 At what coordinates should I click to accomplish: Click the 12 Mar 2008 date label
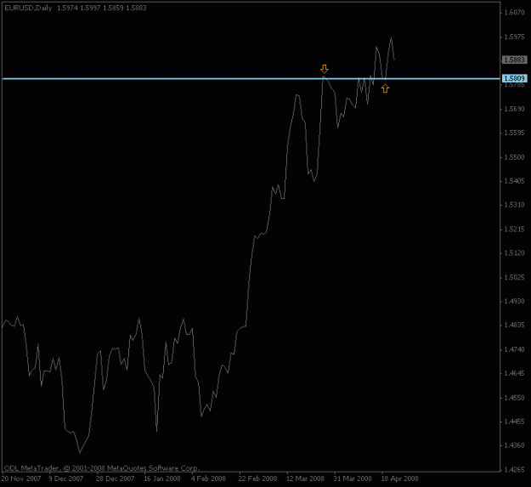point(306,479)
